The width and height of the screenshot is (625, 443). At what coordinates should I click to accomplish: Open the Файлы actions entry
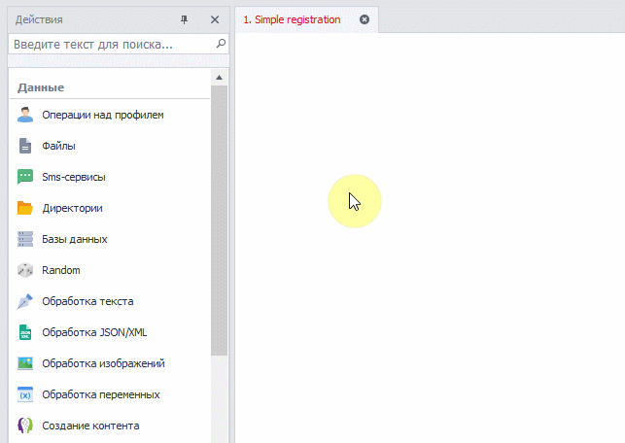click(58, 146)
